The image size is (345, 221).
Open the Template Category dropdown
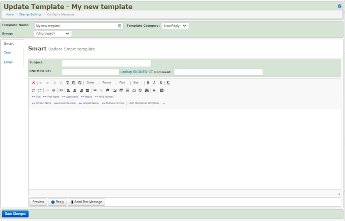point(175,26)
